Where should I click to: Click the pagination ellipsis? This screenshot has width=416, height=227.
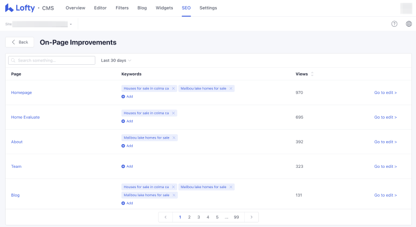point(226,217)
